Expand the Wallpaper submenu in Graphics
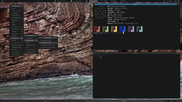 pyautogui.click(x=31, y=38)
